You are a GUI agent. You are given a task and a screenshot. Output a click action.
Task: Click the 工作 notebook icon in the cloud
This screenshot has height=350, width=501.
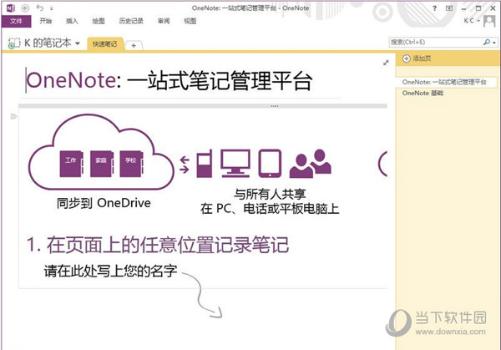[x=71, y=164]
